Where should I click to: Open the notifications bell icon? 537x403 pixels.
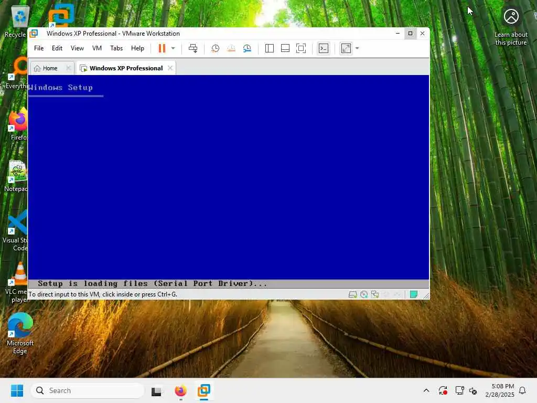click(522, 390)
